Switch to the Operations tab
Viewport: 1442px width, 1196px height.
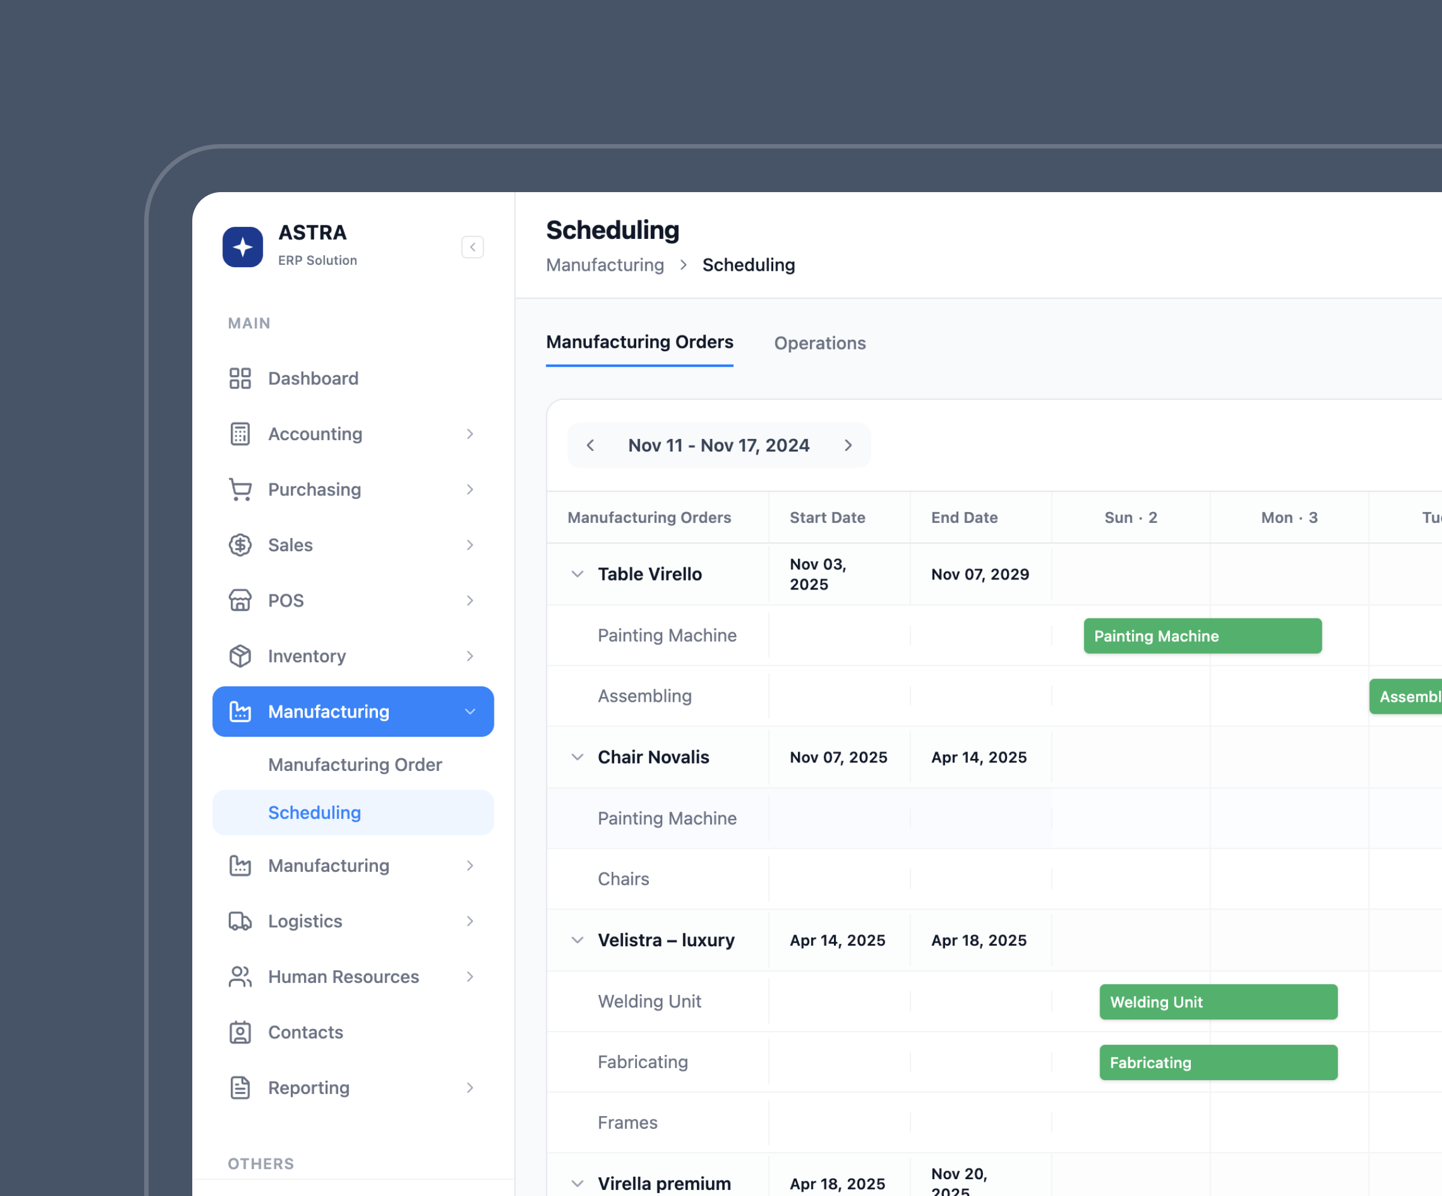pyautogui.click(x=819, y=343)
